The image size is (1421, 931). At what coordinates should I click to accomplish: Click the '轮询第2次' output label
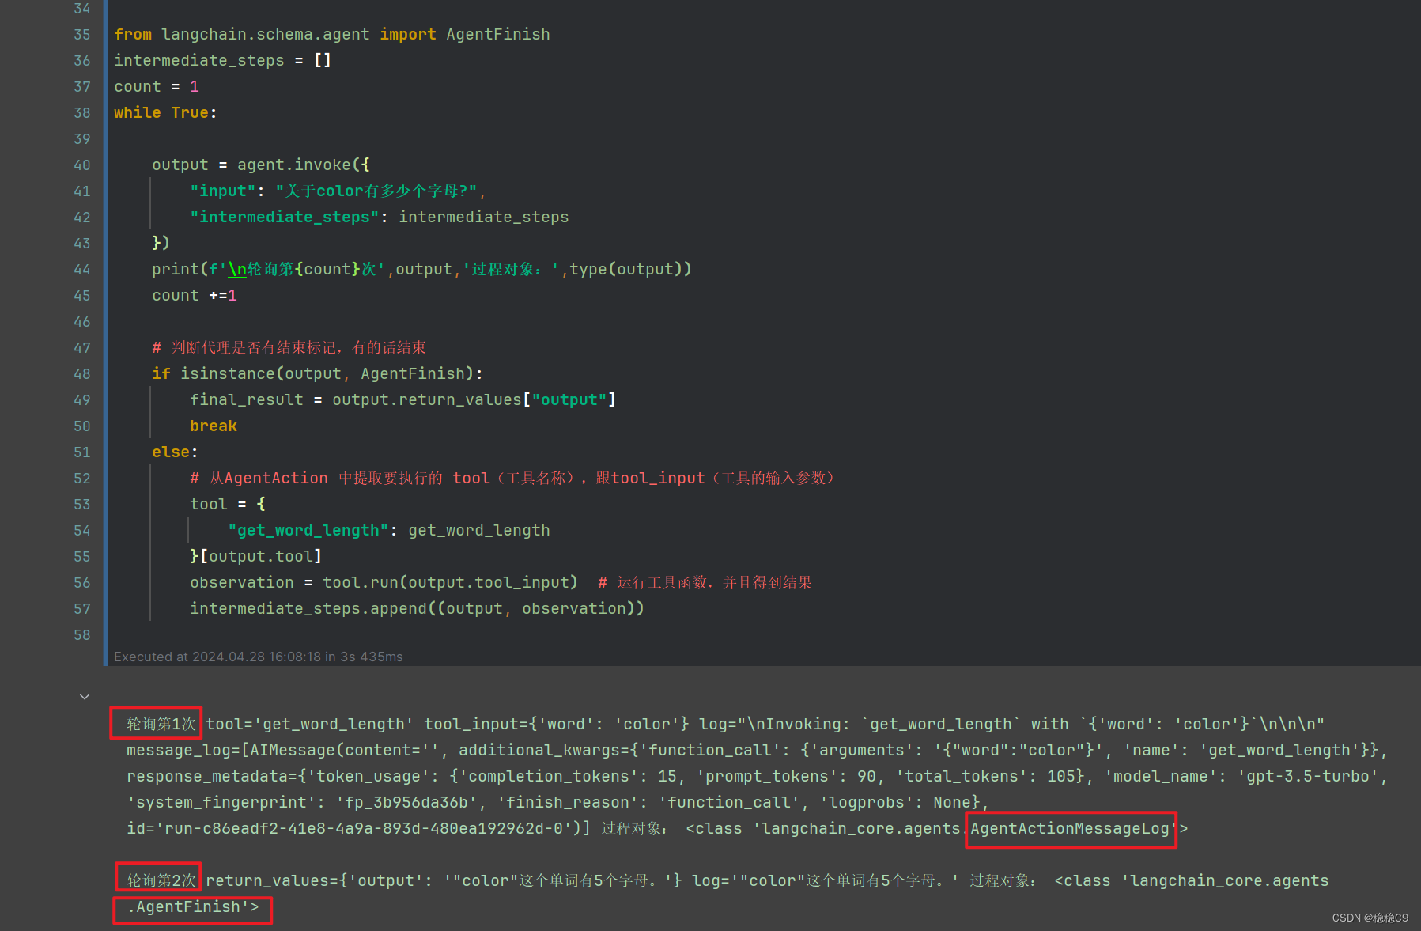tap(161, 880)
